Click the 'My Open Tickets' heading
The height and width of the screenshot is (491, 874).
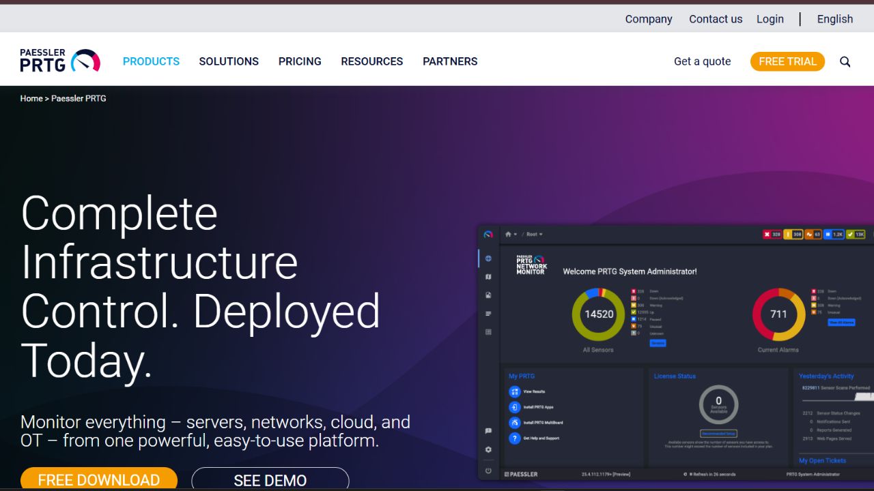[822, 461]
